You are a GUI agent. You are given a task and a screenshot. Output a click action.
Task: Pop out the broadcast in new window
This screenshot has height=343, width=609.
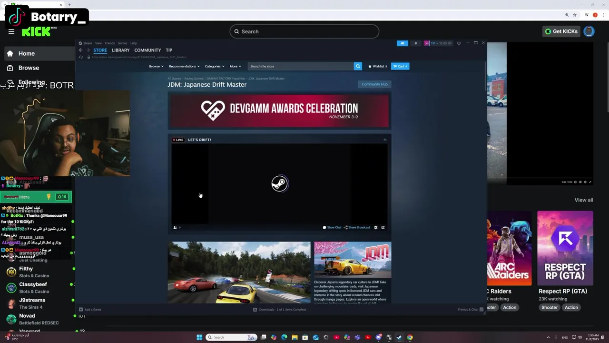(x=383, y=227)
